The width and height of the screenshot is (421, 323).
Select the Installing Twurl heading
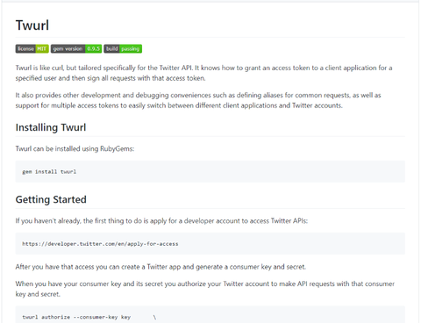pyautogui.click(x=51, y=127)
